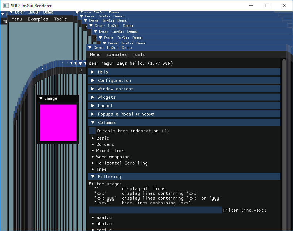This screenshot has width=293, height=231.
Task: Expand the Configuration section
Action: pyautogui.click(x=184, y=80)
